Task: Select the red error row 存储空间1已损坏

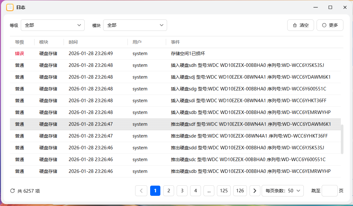Action: 176,53
